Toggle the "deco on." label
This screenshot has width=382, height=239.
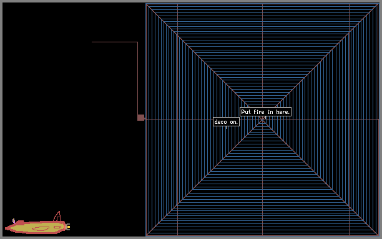tap(226, 122)
